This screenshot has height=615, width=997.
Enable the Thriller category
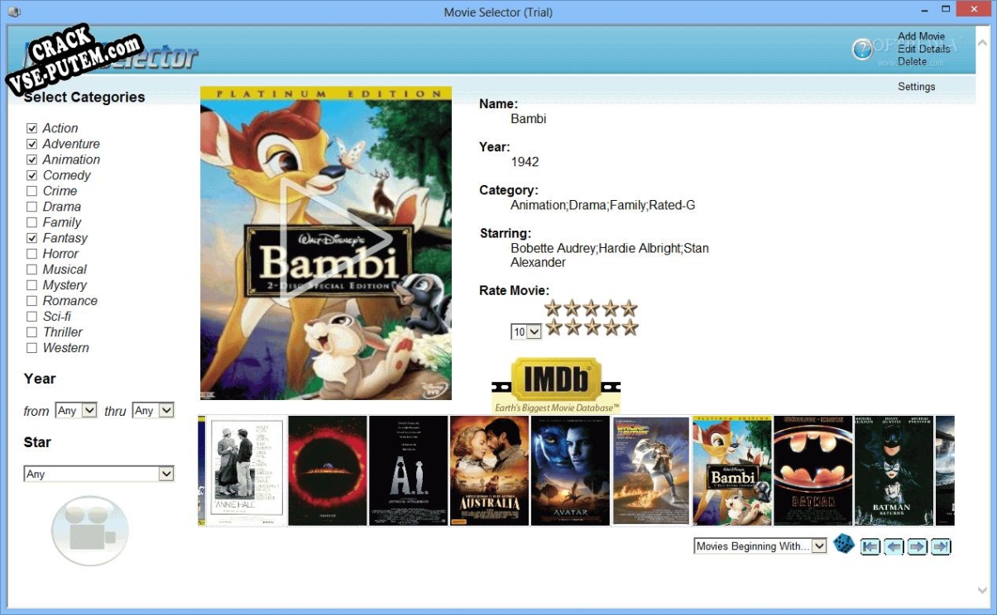tap(32, 332)
